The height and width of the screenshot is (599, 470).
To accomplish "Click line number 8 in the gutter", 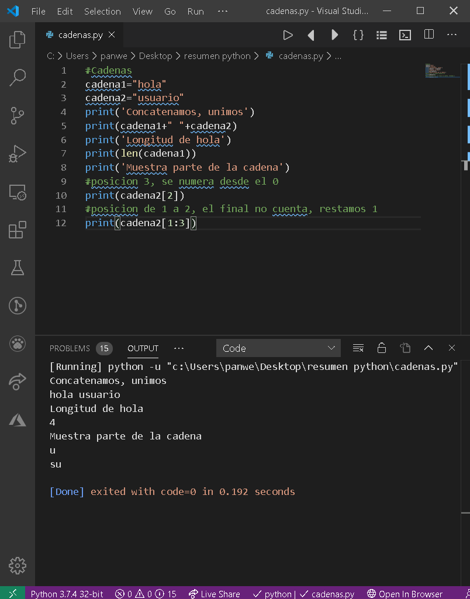I will (64, 167).
